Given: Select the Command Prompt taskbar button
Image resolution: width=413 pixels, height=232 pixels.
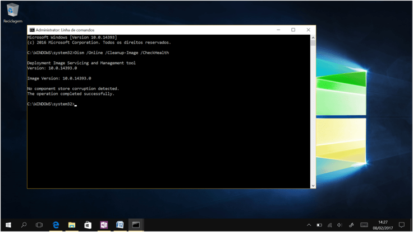Looking at the screenshot, I should (135, 225).
